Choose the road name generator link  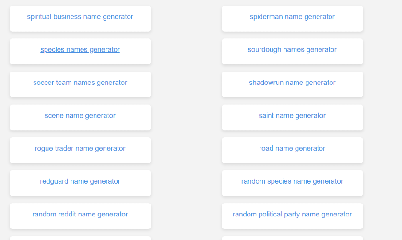click(x=292, y=149)
